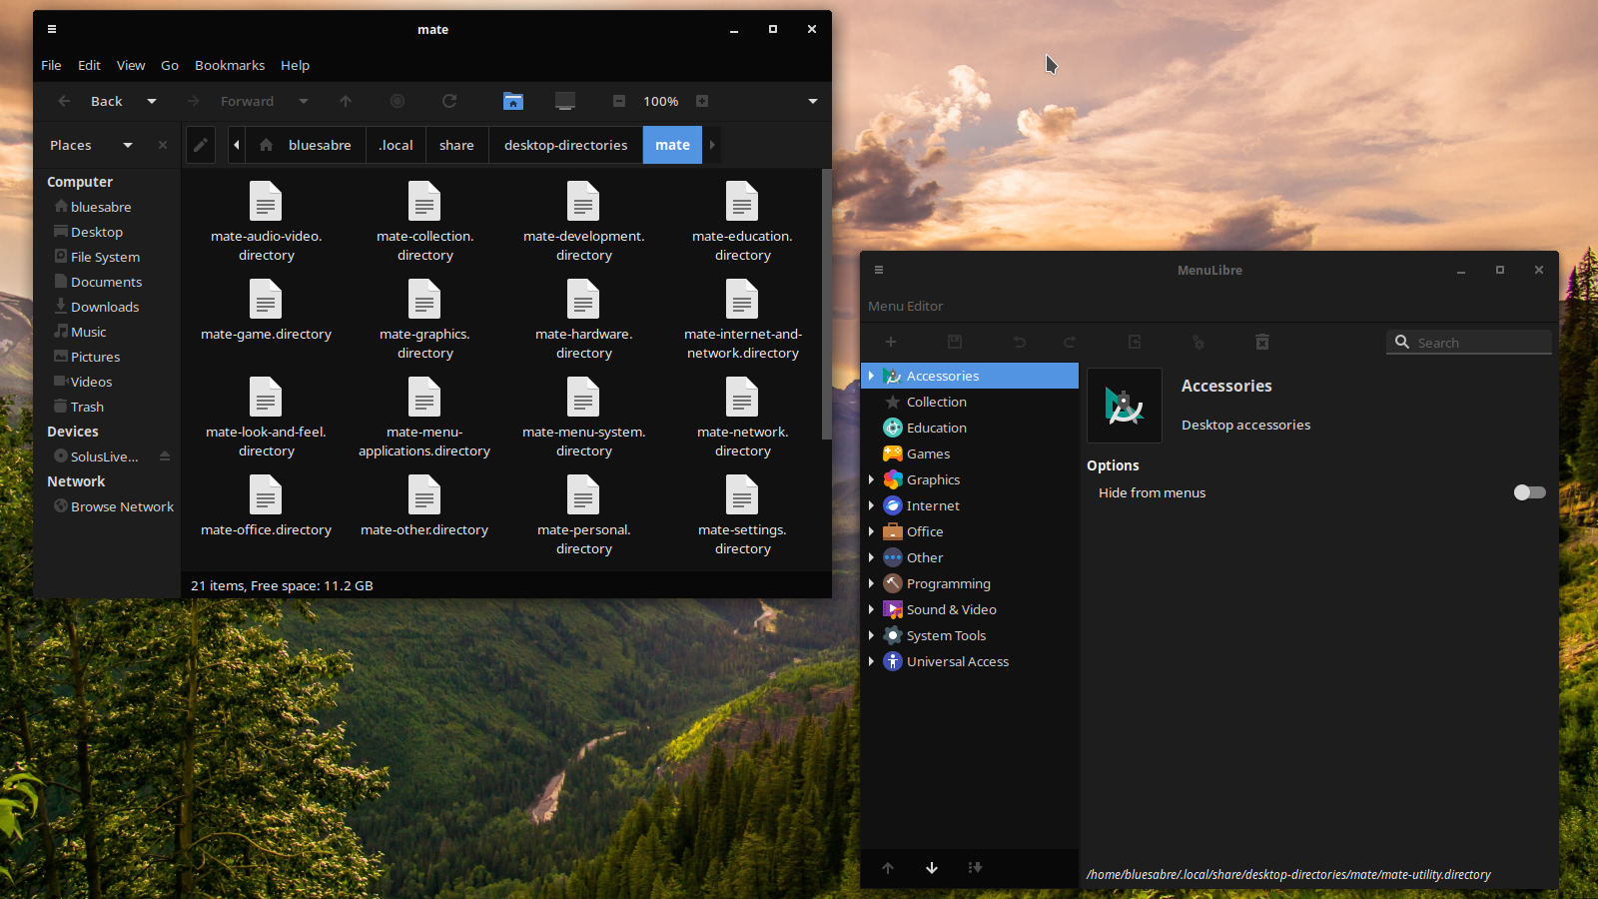Redo the last menu edit
1598x899 pixels.
(x=1071, y=342)
